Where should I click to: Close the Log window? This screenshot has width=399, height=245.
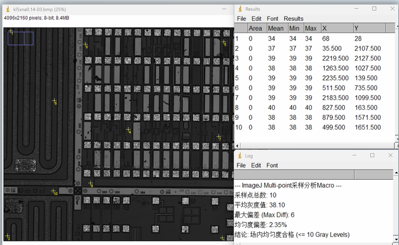click(x=390, y=155)
